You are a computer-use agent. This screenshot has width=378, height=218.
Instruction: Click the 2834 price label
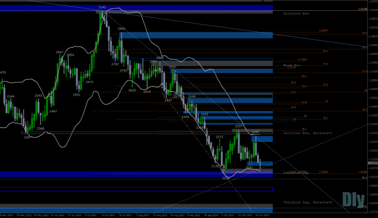pos(70,55)
